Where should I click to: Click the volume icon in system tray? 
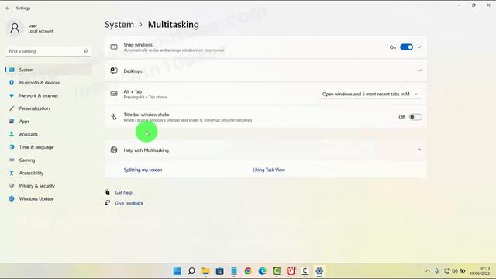pyautogui.click(x=455, y=271)
